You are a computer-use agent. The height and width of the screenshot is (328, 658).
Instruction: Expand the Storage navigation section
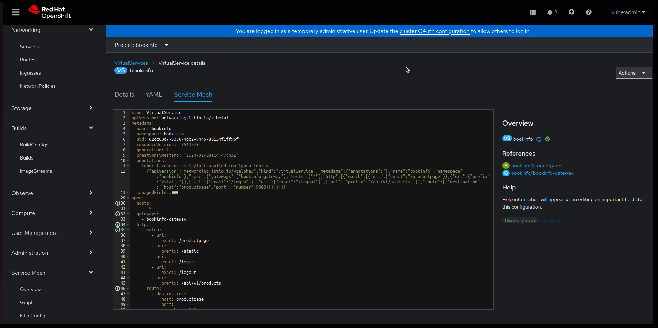pyautogui.click(x=53, y=108)
